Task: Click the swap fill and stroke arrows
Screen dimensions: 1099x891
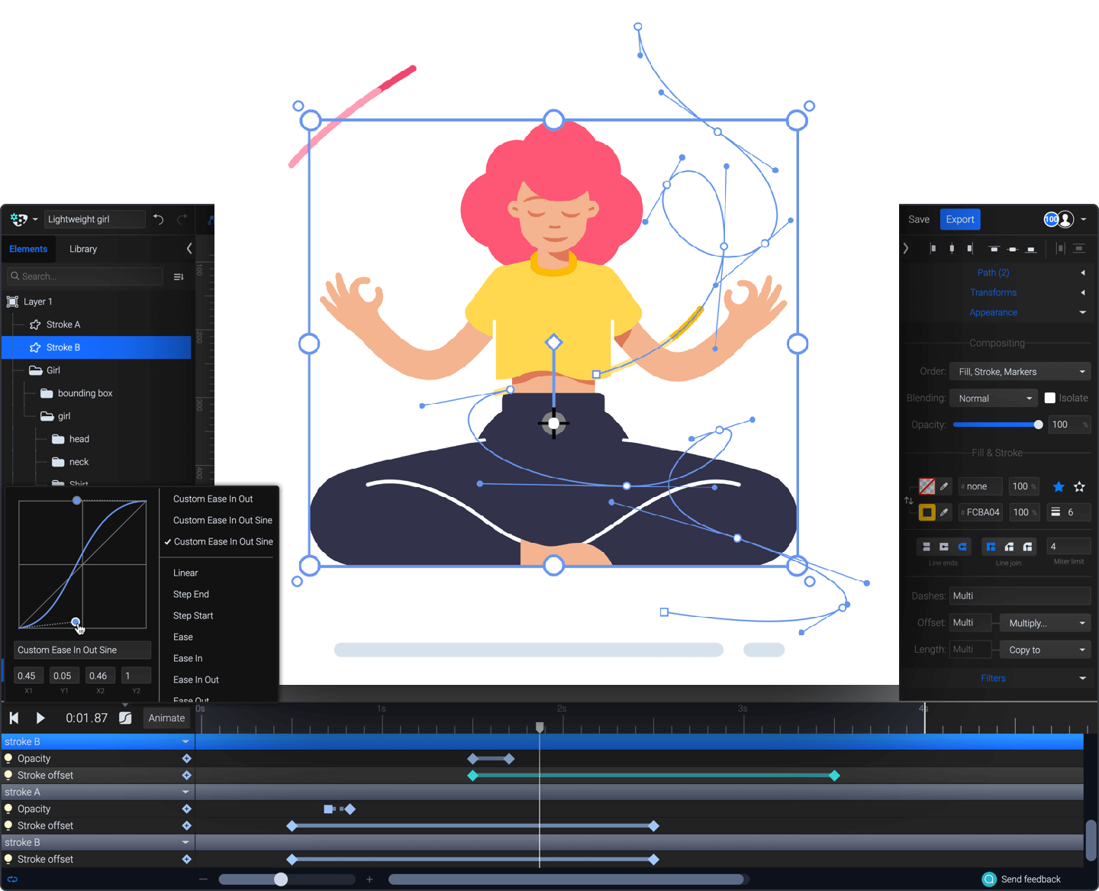Action: [909, 501]
